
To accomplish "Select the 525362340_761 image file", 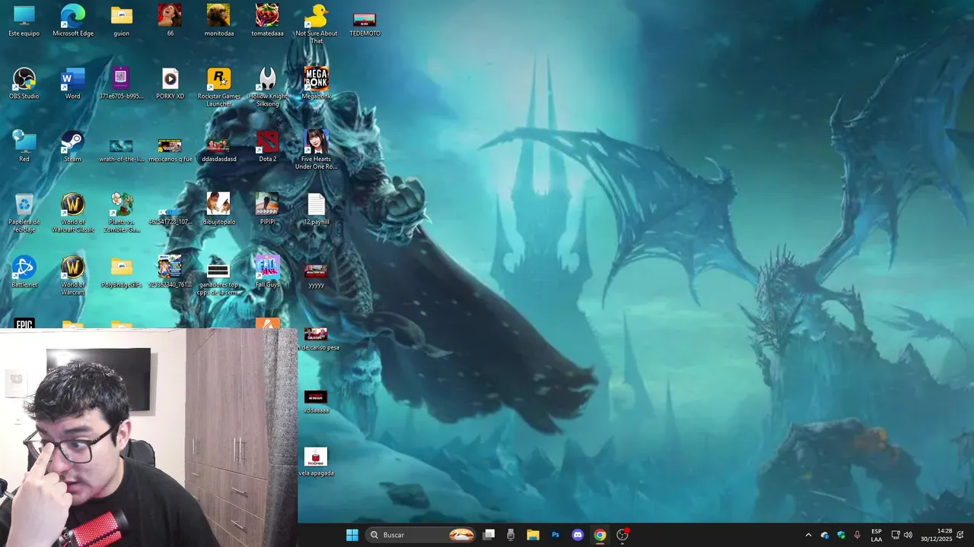I will pos(170,272).
